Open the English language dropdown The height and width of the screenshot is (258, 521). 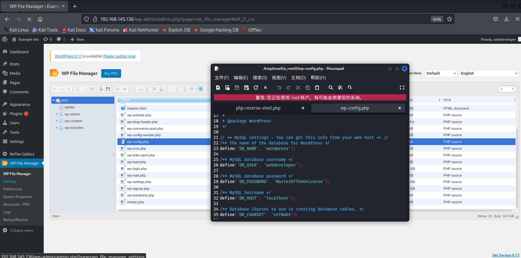click(x=489, y=73)
